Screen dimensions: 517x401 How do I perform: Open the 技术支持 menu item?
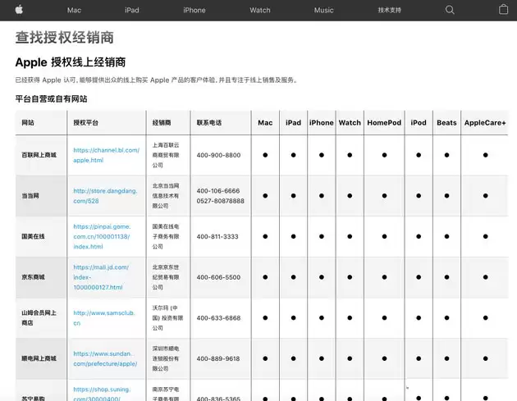point(390,10)
